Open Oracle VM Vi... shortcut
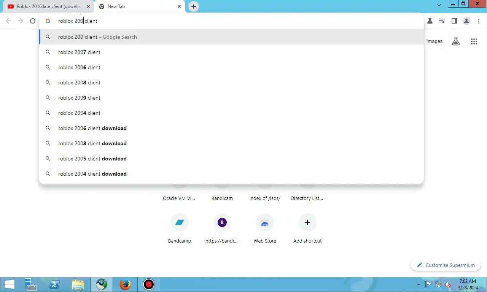The width and height of the screenshot is (487, 292). coord(179,198)
